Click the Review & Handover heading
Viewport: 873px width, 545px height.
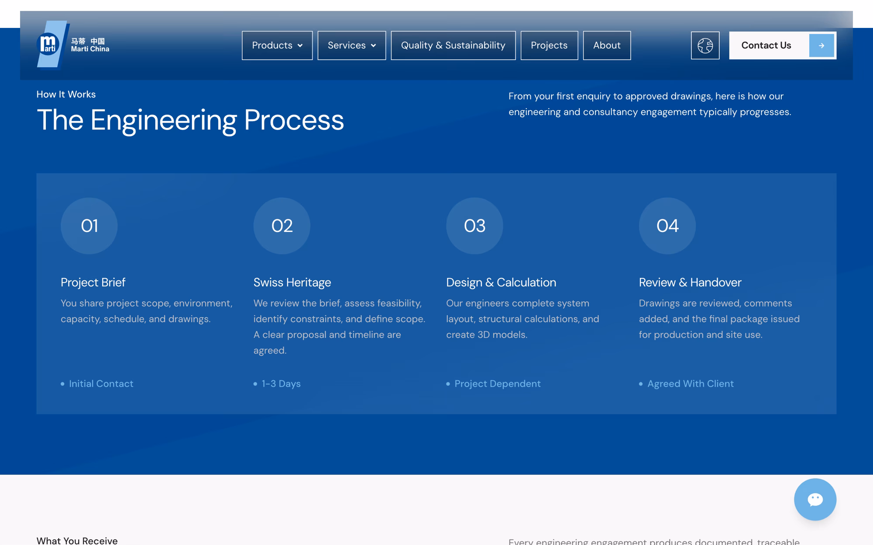click(690, 283)
